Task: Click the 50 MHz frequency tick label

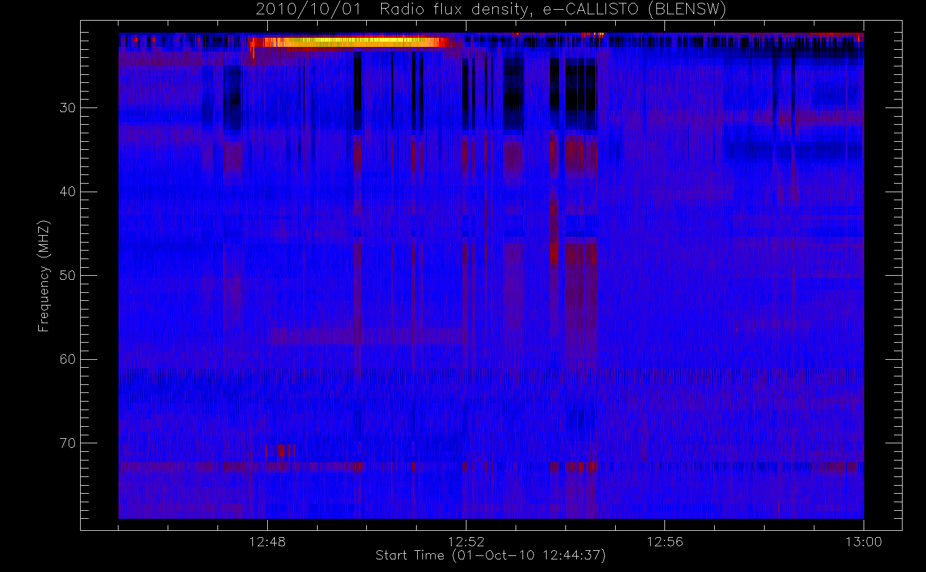Action: 68,276
